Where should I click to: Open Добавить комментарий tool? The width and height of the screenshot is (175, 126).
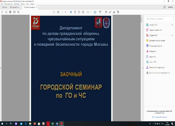tap(157, 40)
